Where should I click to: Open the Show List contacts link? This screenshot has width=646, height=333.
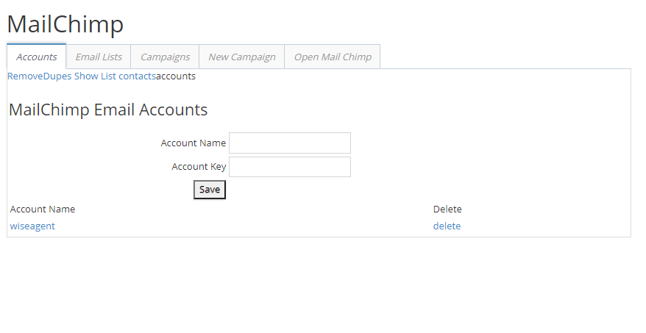pyautogui.click(x=115, y=76)
